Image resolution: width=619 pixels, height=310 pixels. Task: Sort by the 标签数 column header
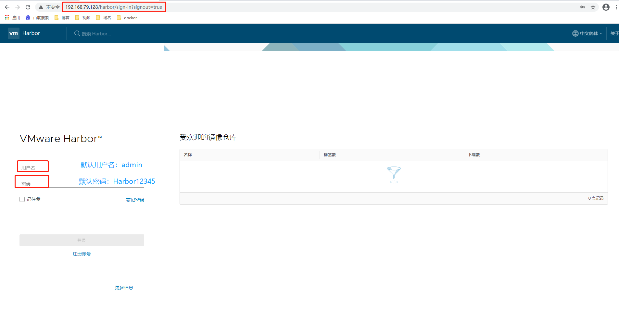click(x=330, y=155)
